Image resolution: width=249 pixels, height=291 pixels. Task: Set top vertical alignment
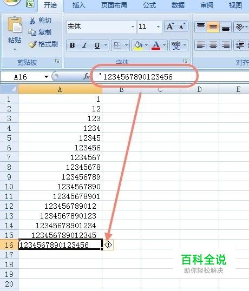pyautogui.click(x=200, y=27)
